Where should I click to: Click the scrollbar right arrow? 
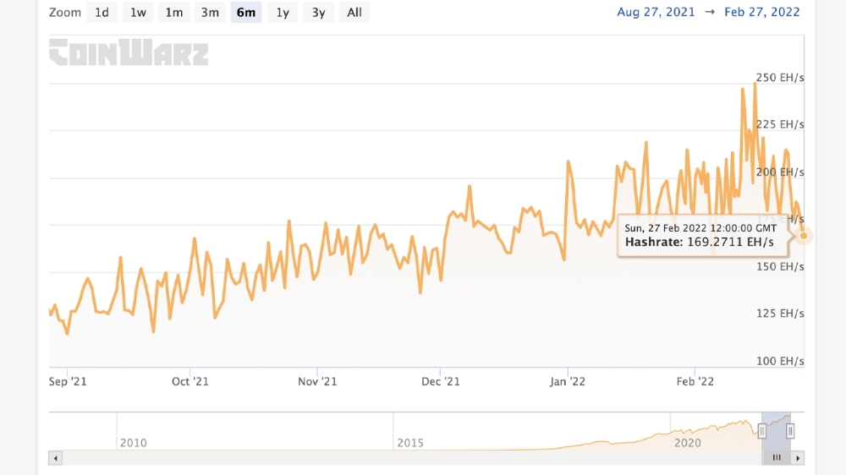click(798, 457)
